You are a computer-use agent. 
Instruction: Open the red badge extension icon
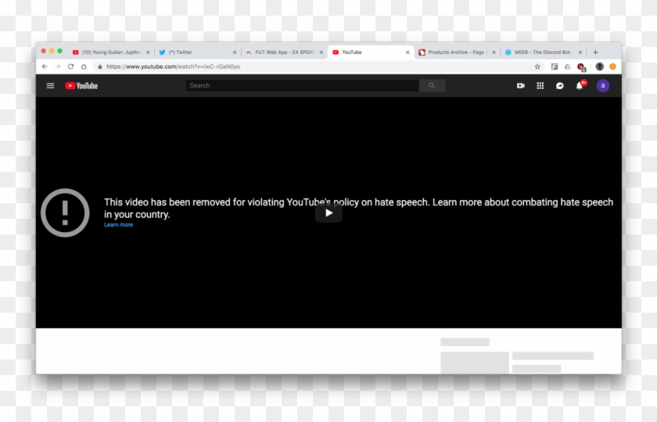581,67
